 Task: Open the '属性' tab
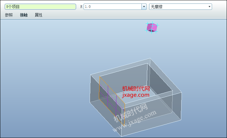38,15
